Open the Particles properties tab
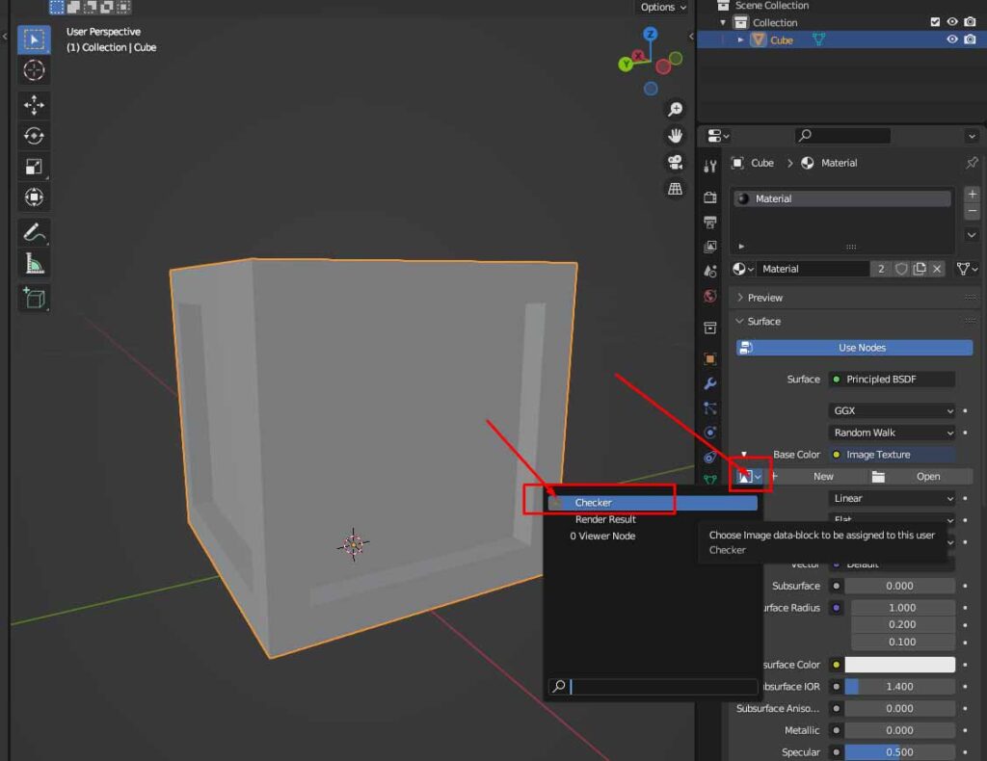This screenshot has height=761, width=987. click(710, 408)
